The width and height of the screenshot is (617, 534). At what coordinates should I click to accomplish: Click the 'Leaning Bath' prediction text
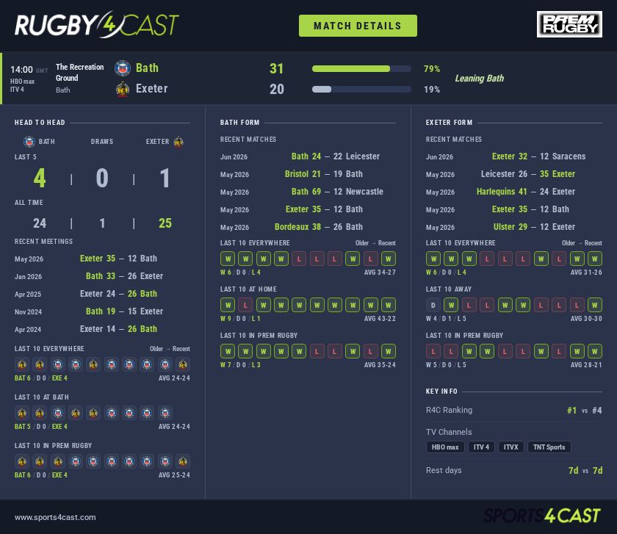click(479, 79)
